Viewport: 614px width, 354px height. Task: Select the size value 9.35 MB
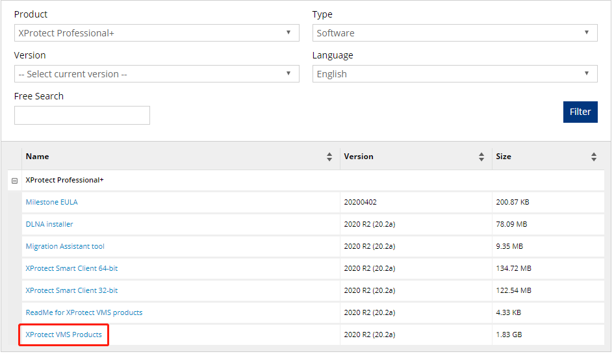pyautogui.click(x=509, y=246)
